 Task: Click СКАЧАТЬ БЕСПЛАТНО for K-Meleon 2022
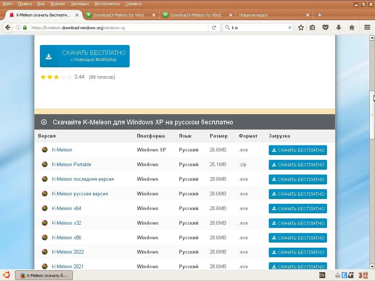point(298,252)
